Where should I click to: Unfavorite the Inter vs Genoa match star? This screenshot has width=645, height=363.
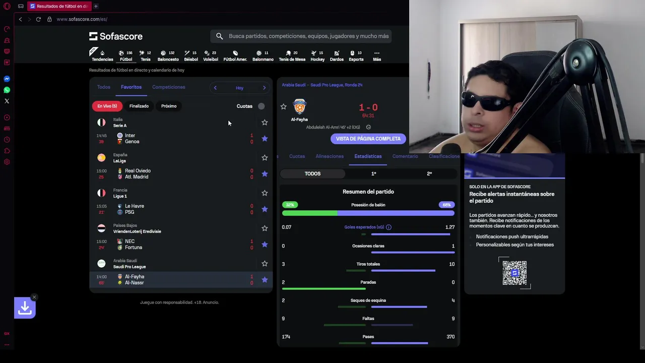pyautogui.click(x=265, y=139)
